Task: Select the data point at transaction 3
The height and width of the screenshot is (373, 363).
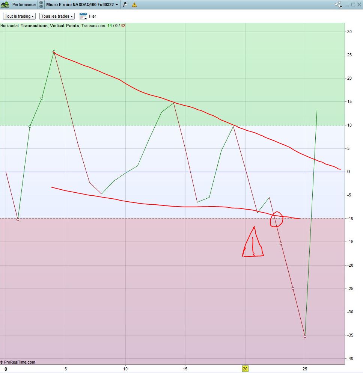Action: click(42, 98)
